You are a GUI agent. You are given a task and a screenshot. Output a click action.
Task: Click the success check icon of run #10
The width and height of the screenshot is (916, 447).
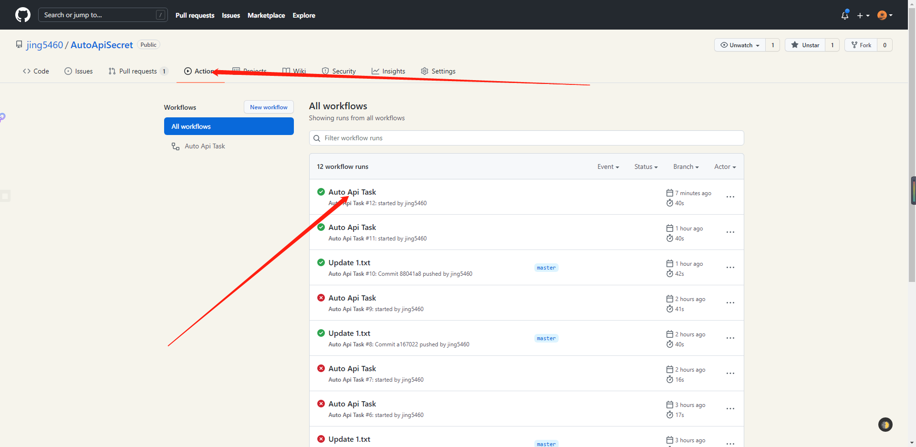click(x=321, y=262)
